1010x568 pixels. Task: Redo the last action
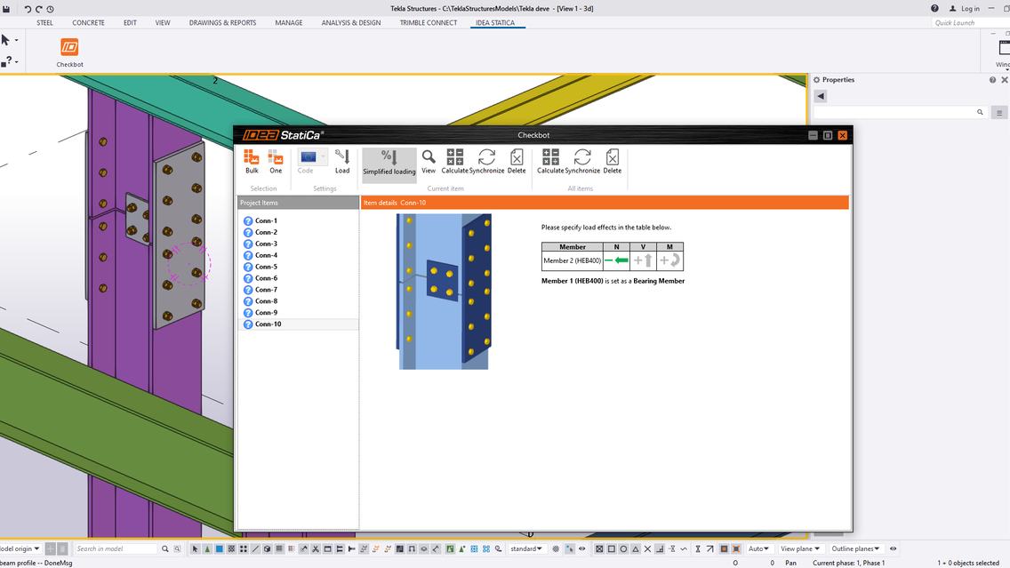[38, 9]
